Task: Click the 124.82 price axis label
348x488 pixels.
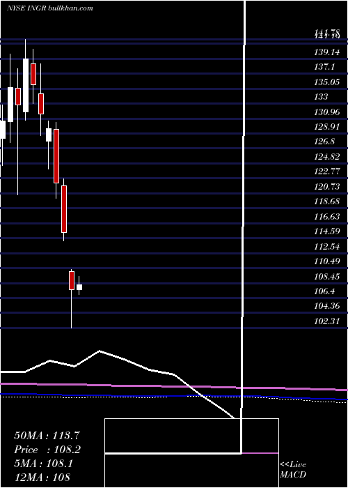Action: coord(327,157)
